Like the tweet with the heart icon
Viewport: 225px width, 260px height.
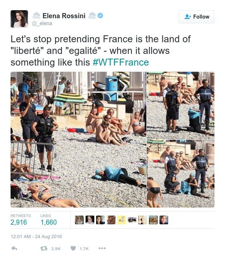[x=73, y=248]
